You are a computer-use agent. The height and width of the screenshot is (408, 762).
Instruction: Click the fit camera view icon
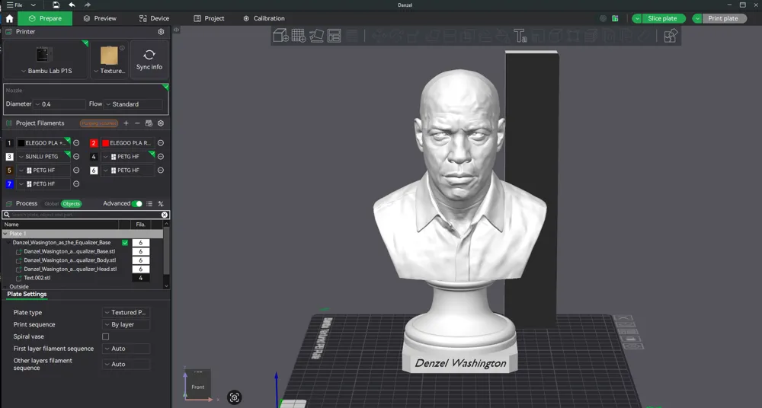pos(234,397)
